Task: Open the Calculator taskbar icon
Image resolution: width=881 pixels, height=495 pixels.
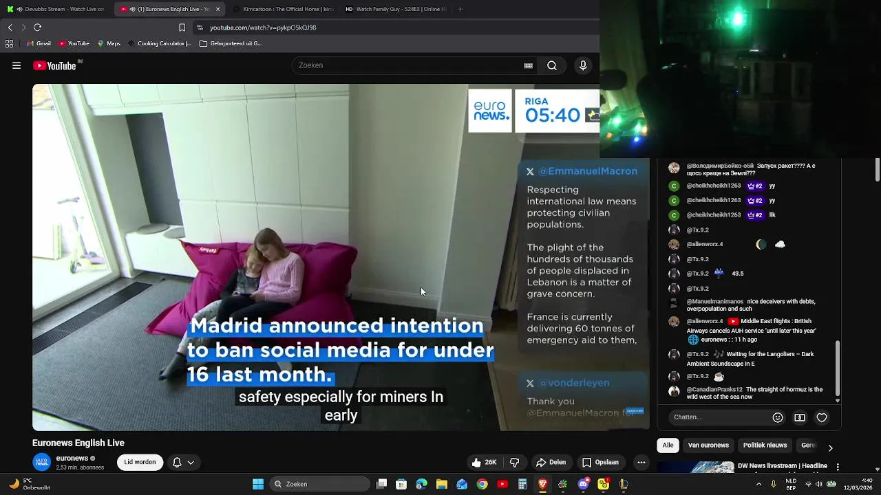Action: click(522, 484)
